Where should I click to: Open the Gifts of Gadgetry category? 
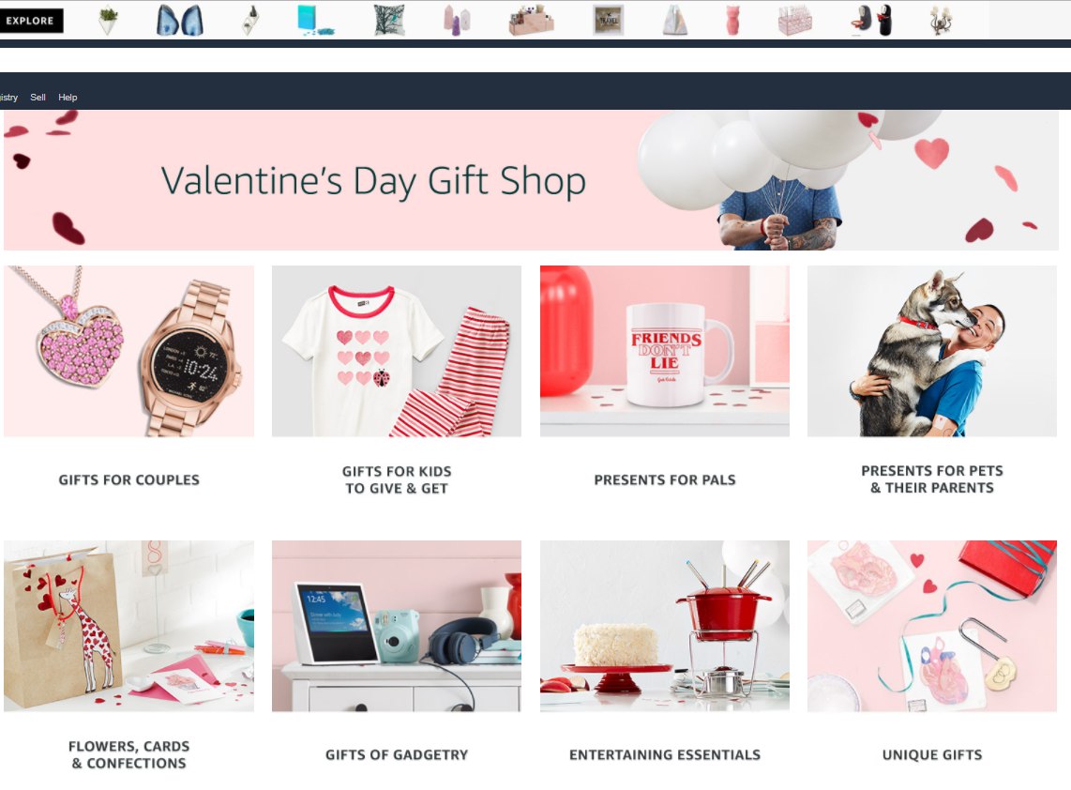pyautogui.click(x=397, y=754)
